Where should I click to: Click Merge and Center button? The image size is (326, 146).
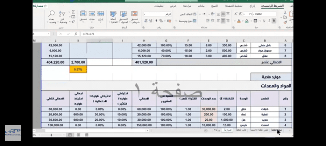[x=188, y=21]
